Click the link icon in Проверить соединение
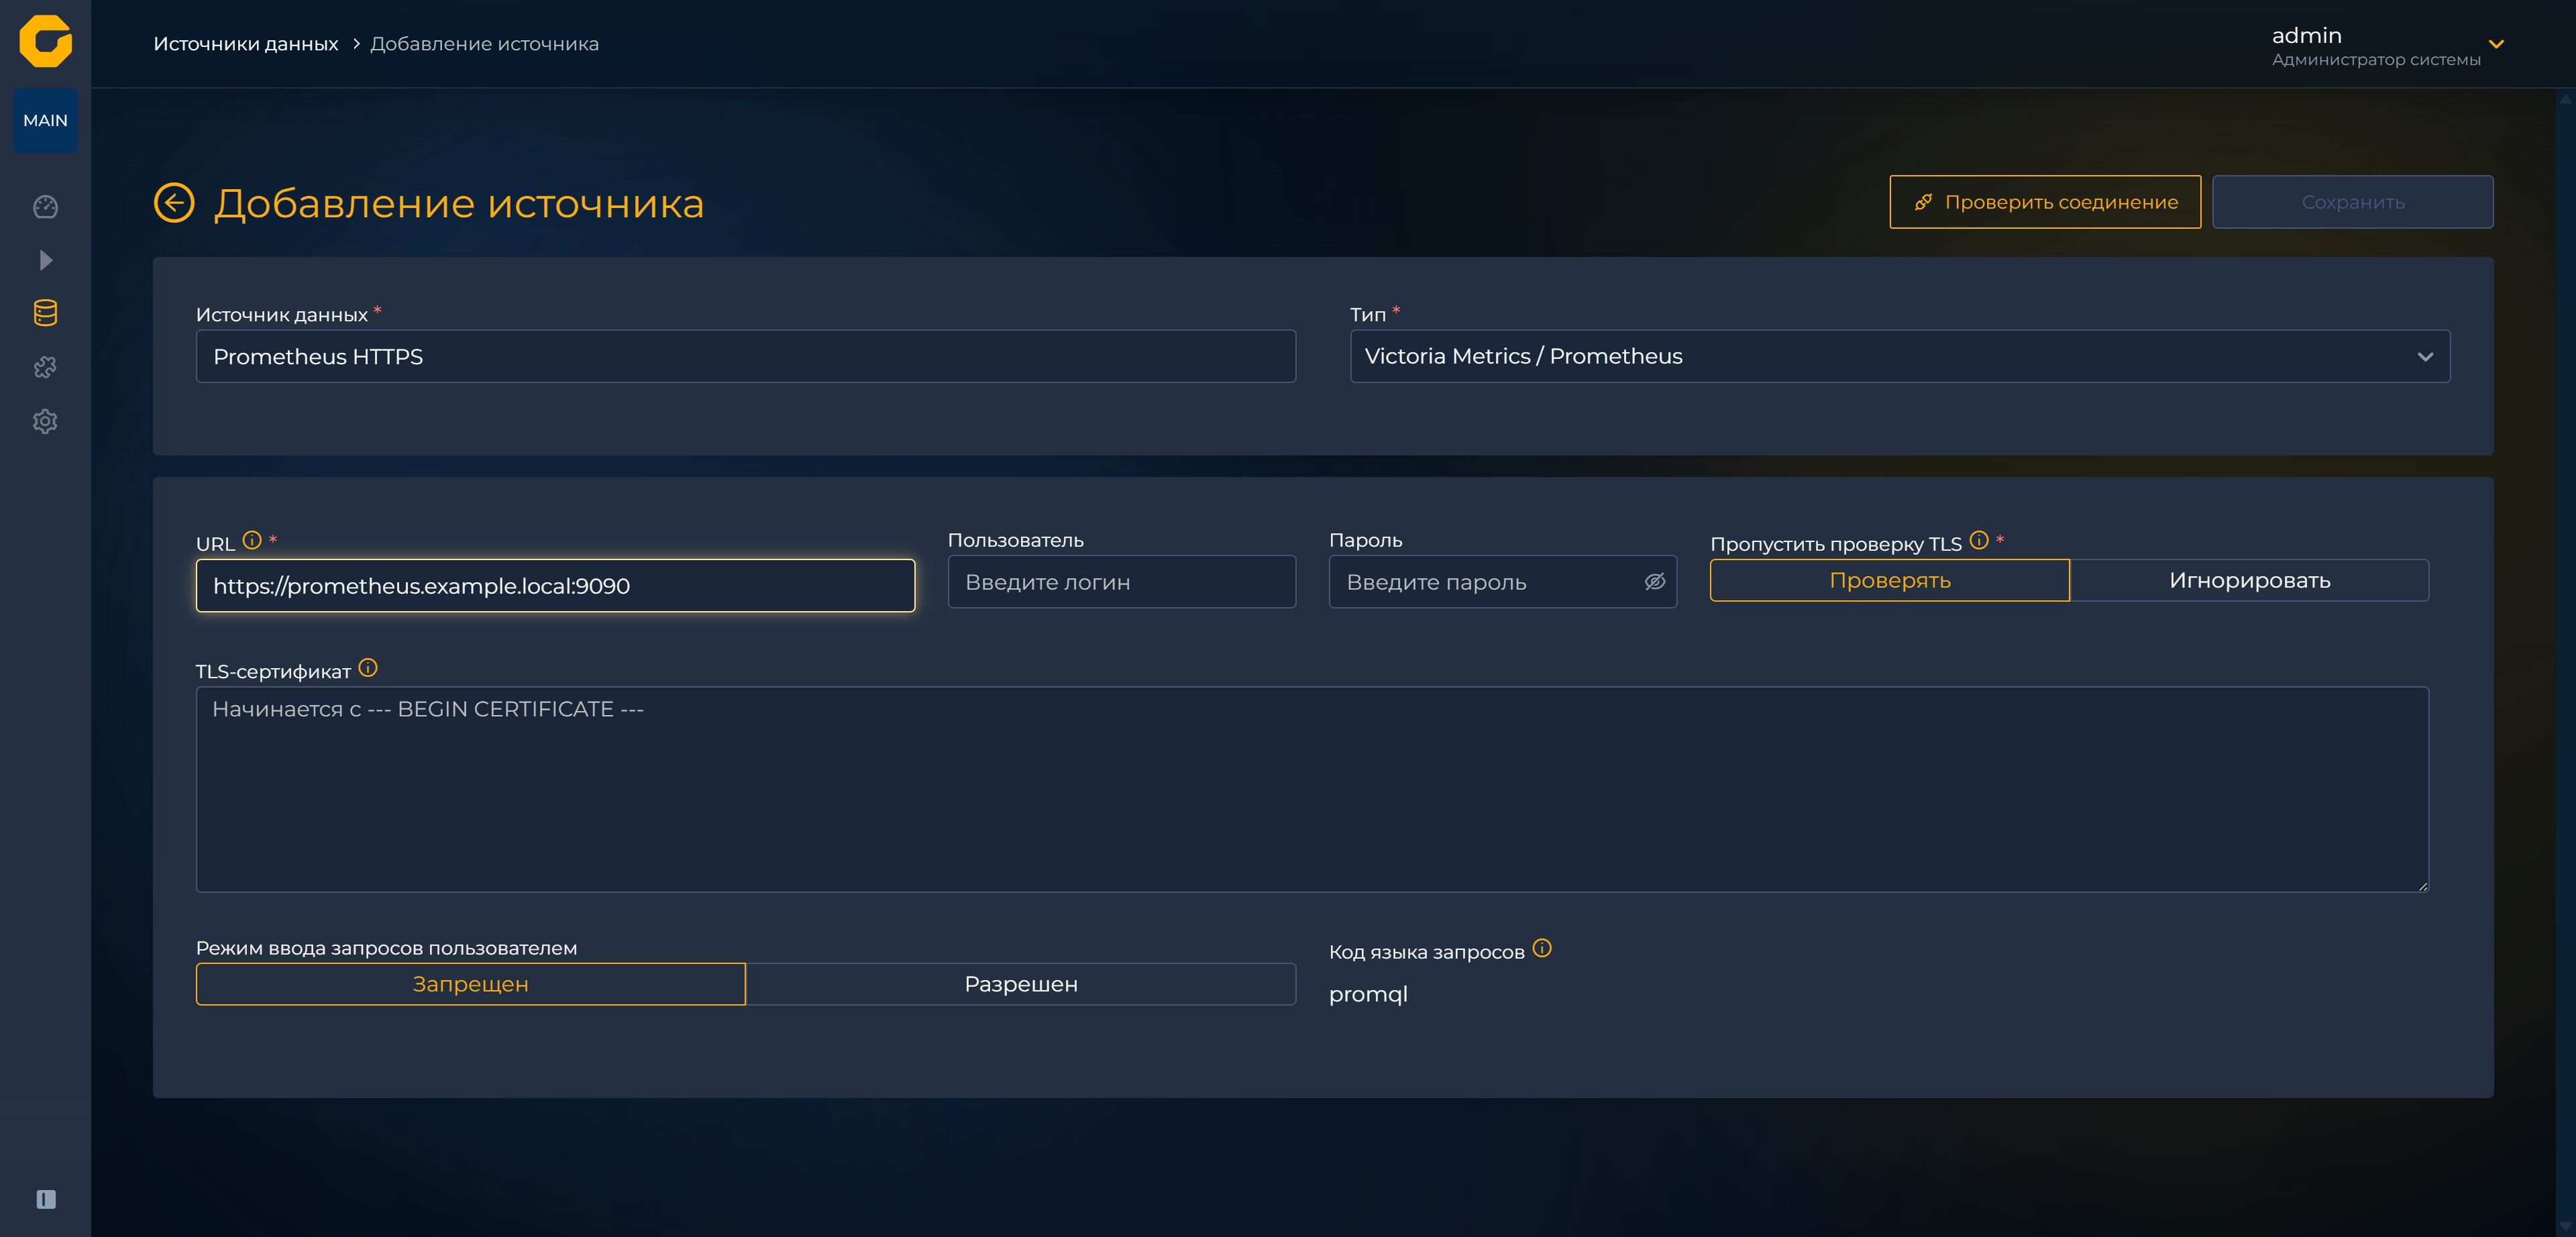Screen dimensions: 2576x1237 tap(1923, 202)
